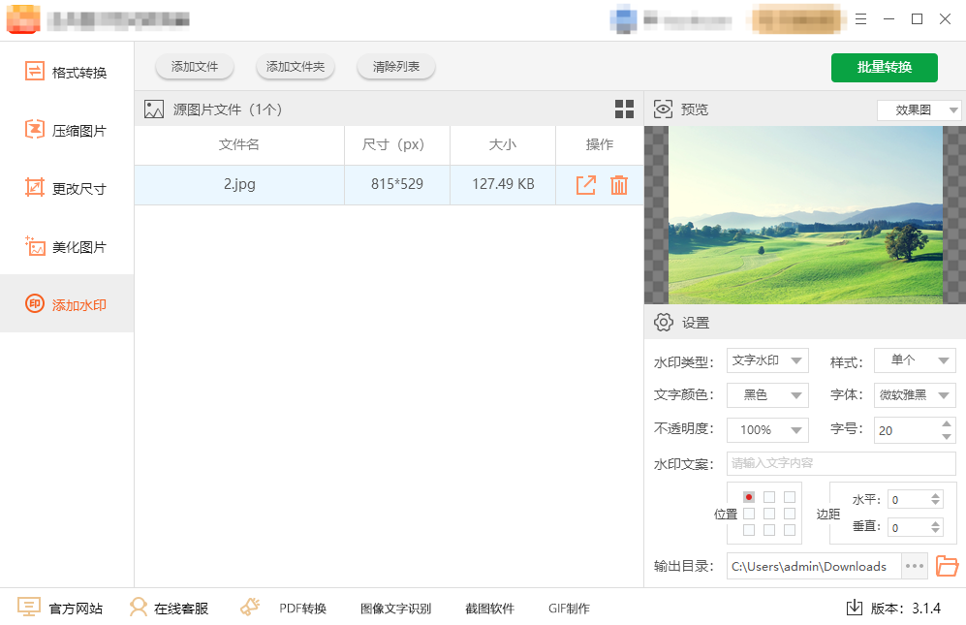Select center watermark position
The height and width of the screenshot is (625, 966).
769,514
